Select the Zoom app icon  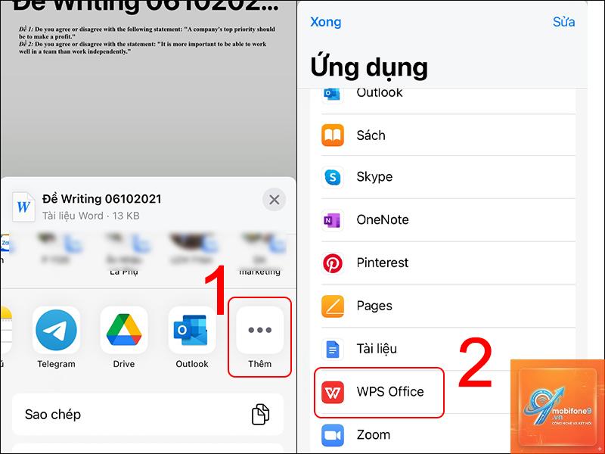(333, 435)
